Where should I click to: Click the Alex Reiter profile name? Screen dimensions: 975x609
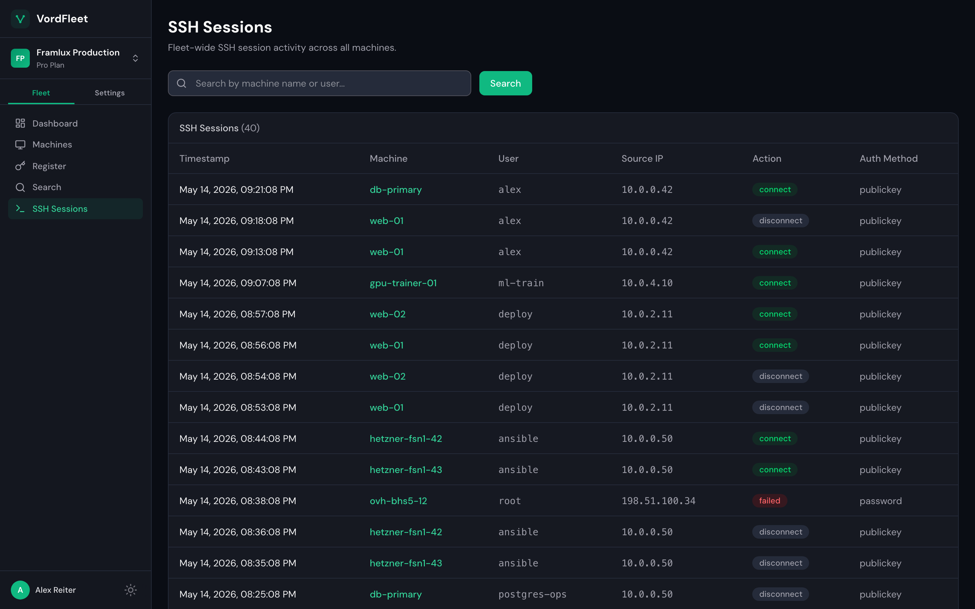(56, 590)
